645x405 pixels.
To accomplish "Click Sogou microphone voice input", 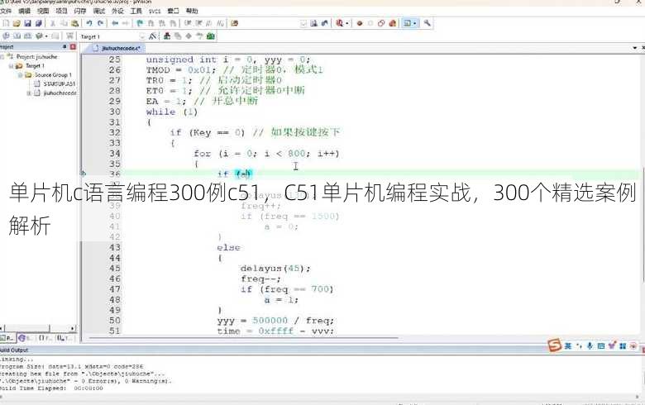I will pos(590,345).
